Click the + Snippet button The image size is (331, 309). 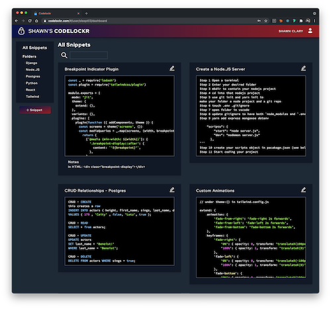[x=35, y=110]
